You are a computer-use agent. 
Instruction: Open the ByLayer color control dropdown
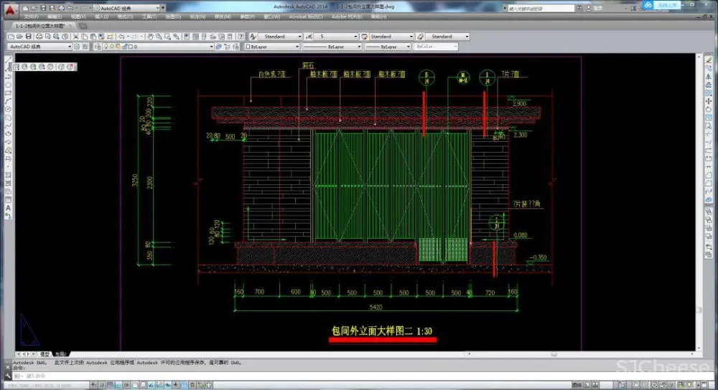coord(271,47)
